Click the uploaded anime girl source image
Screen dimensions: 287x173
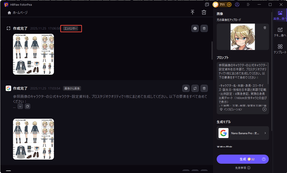pyautogui.click(x=243, y=37)
